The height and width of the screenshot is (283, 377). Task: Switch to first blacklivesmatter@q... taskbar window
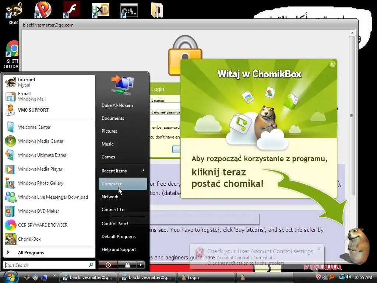88,277
